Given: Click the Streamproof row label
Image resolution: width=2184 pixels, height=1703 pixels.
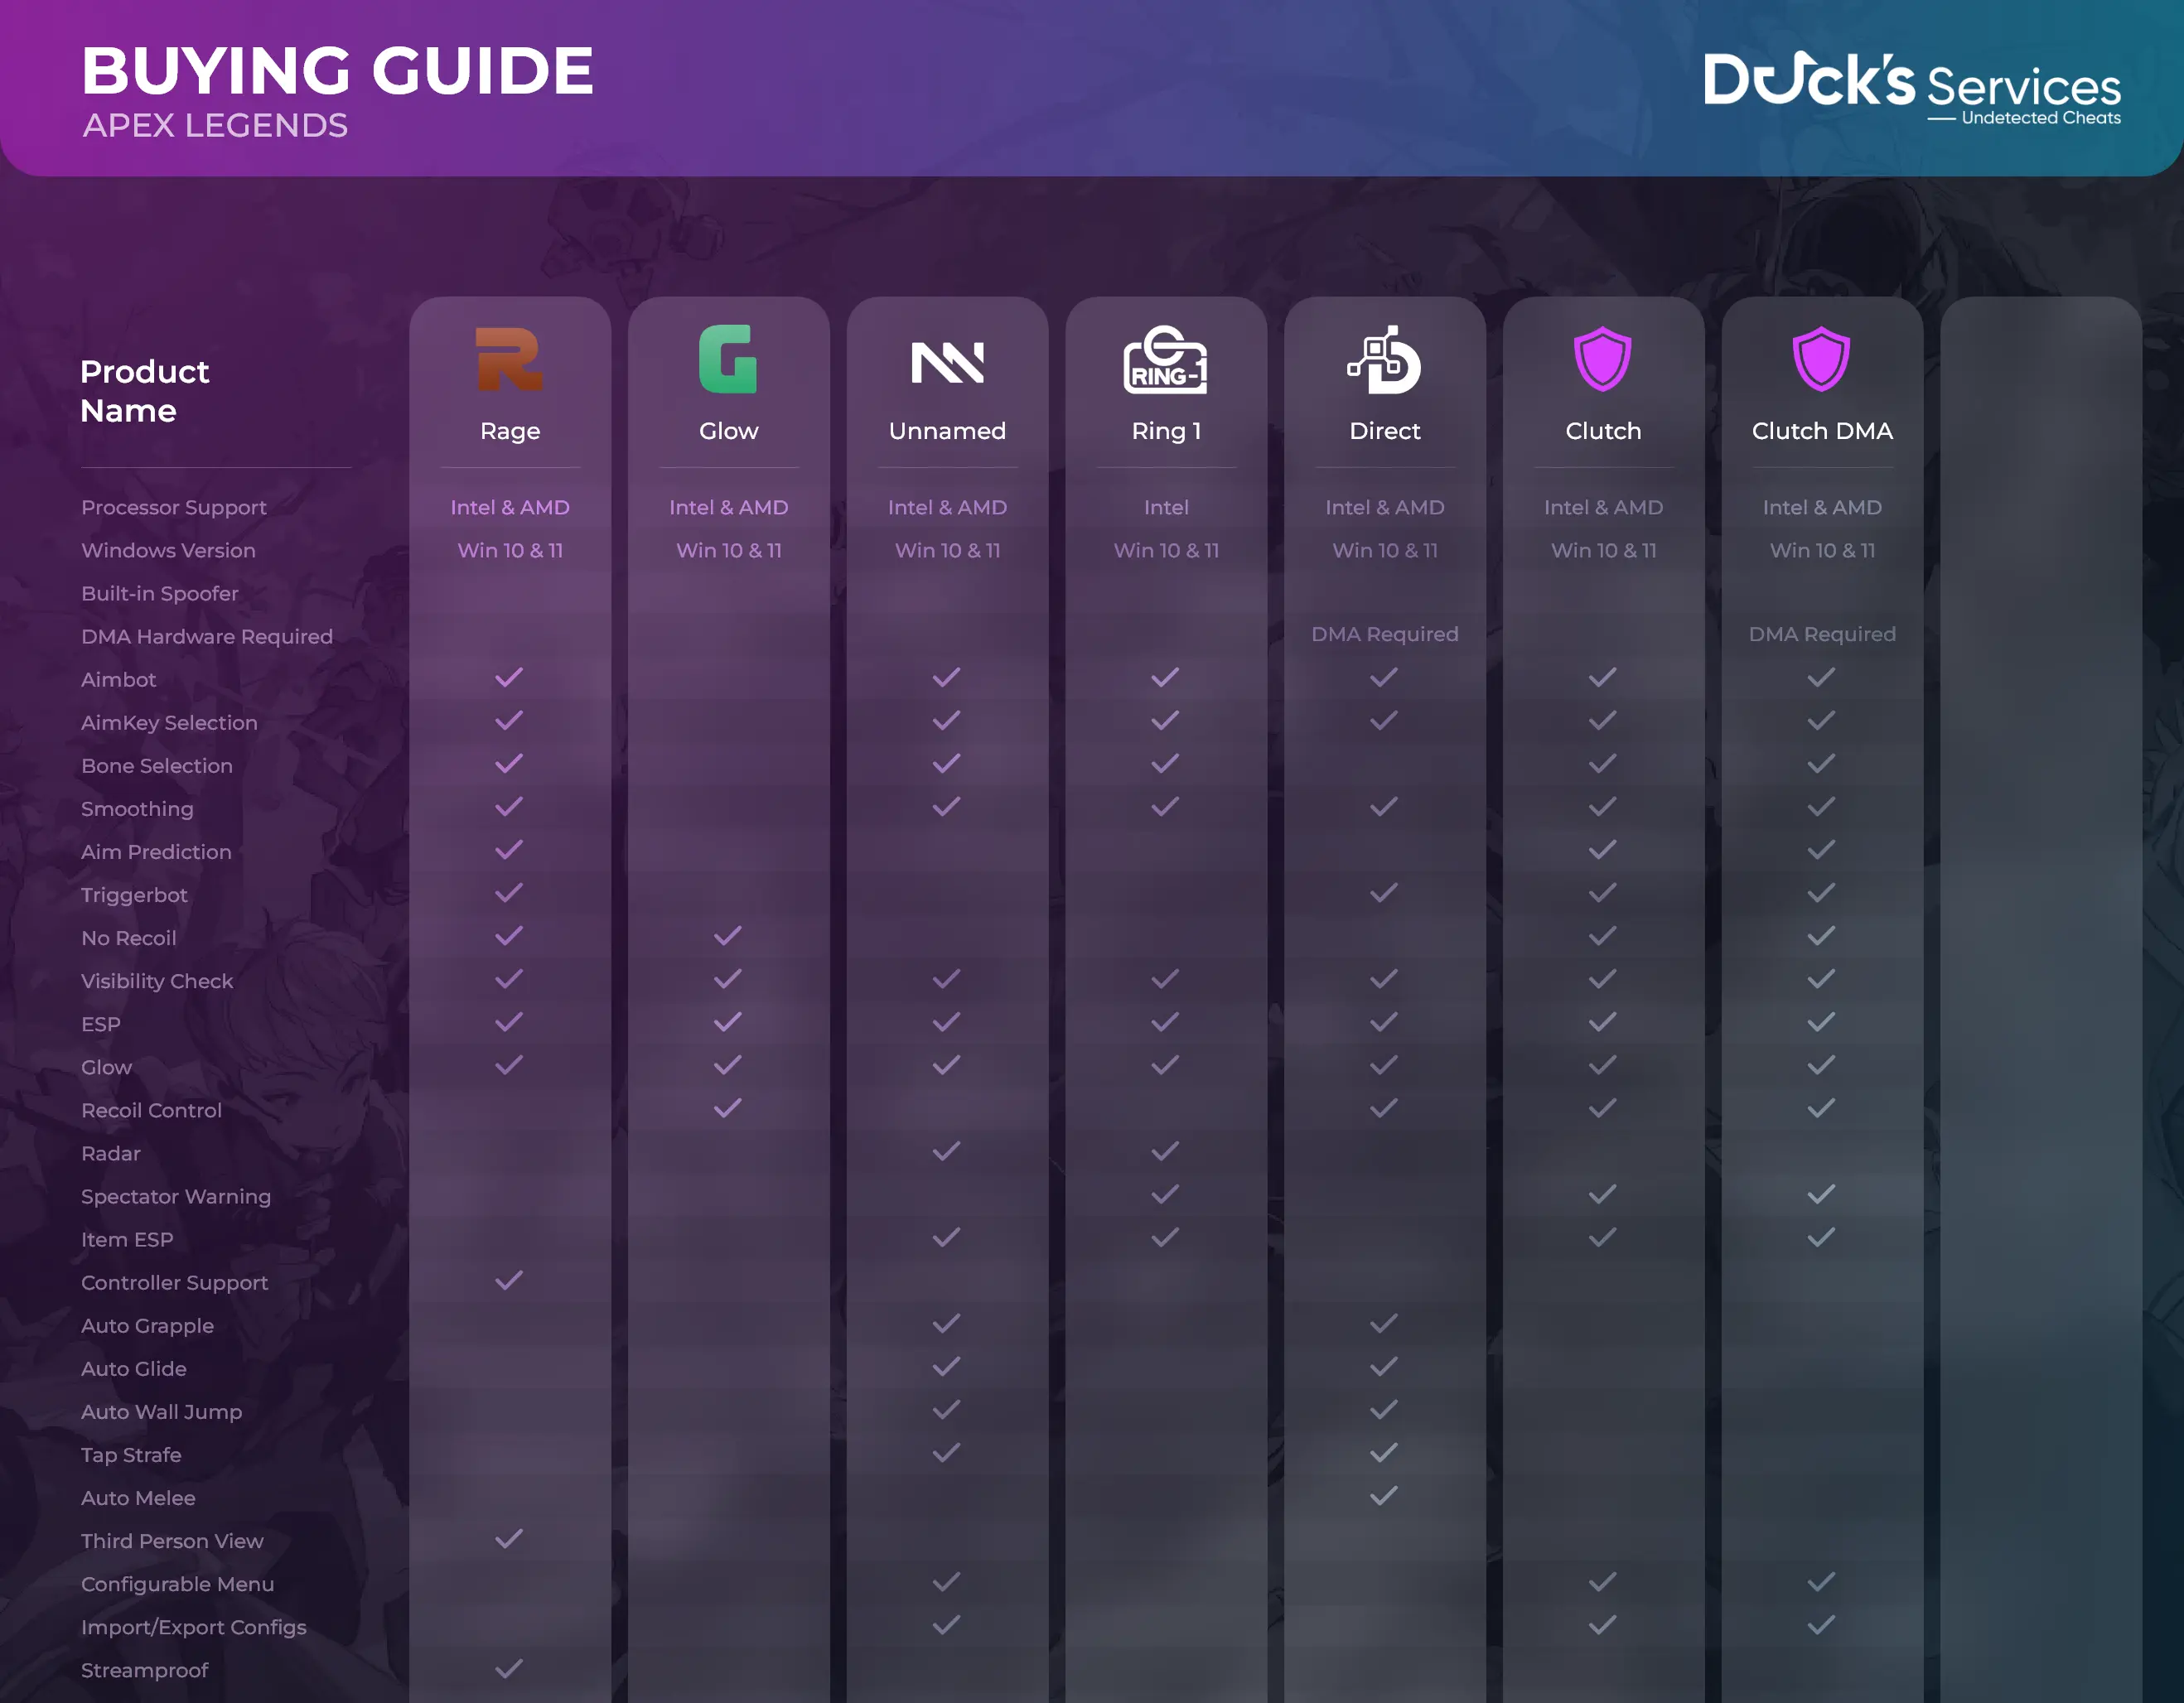Looking at the screenshot, I should (145, 1670).
